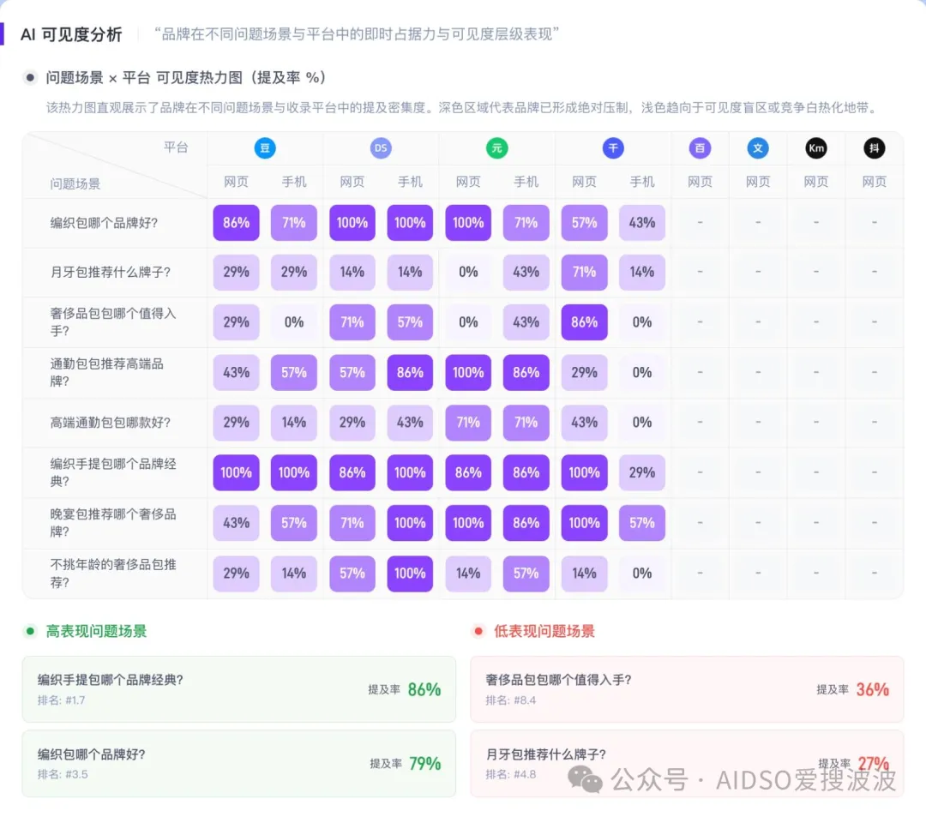Click the red dot beside 低表现问题场景

pyautogui.click(x=478, y=631)
